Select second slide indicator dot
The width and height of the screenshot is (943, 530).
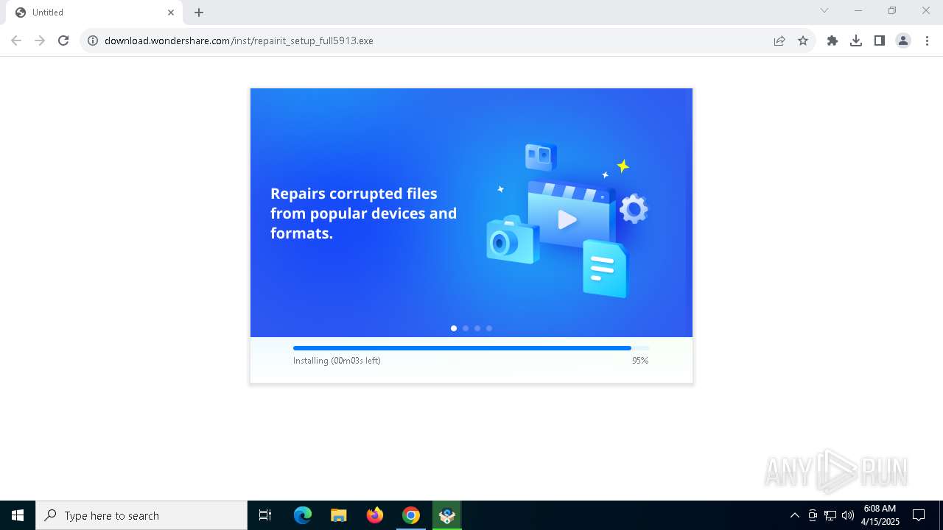[466, 328]
